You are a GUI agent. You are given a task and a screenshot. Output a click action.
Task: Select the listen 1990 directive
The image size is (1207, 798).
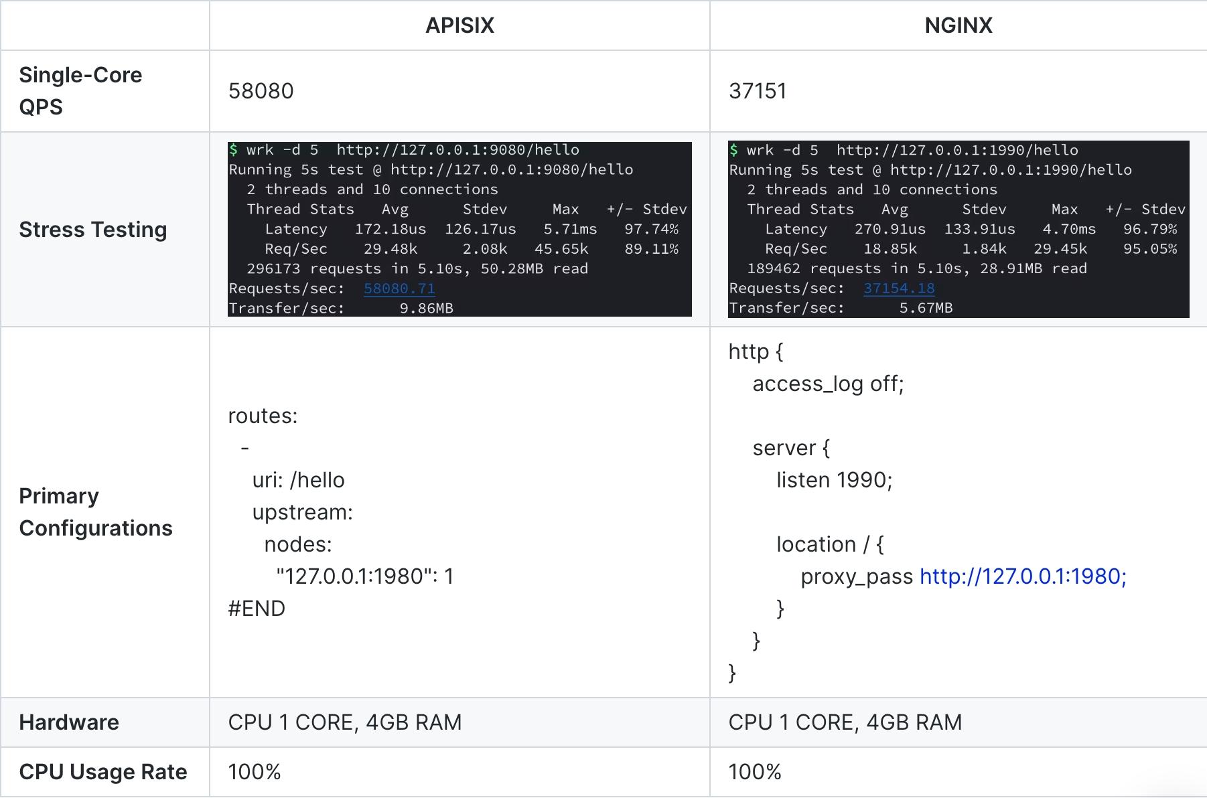coord(834,479)
